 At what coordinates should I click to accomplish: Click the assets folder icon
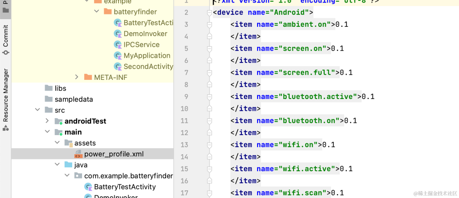[x=68, y=143]
